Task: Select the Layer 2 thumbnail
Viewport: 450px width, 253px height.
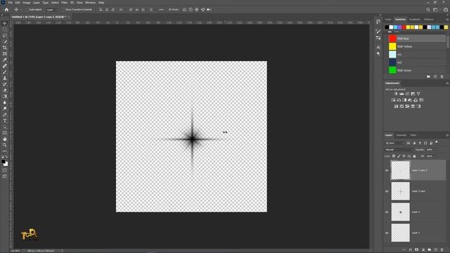Action: pyautogui.click(x=400, y=212)
